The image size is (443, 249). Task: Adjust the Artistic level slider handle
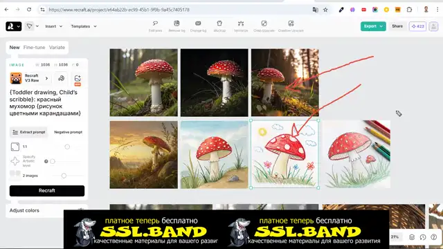pyautogui.click(x=53, y=161)
